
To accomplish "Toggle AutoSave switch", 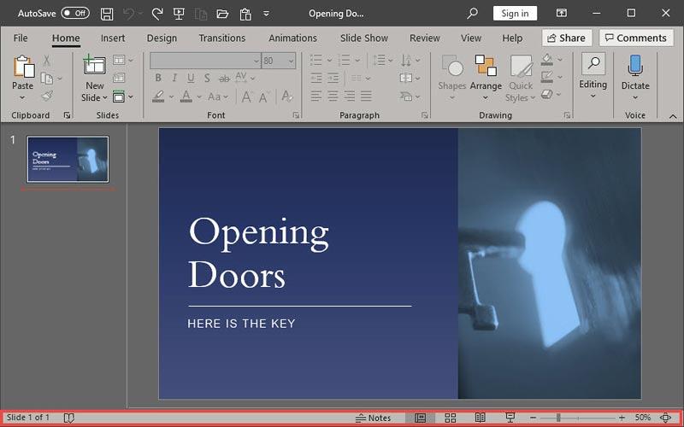I will [x=75, y=14].
